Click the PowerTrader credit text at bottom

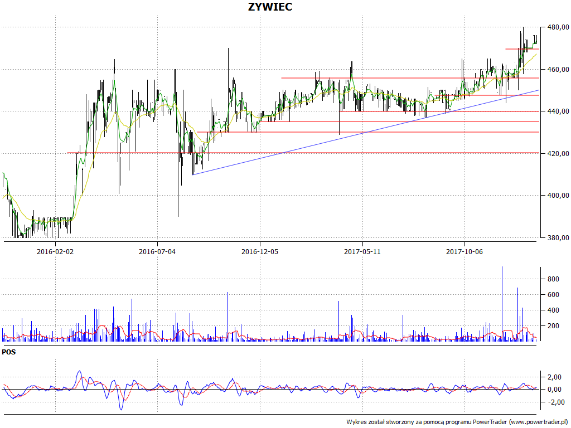pyautogui.click(x=457, y=422)
